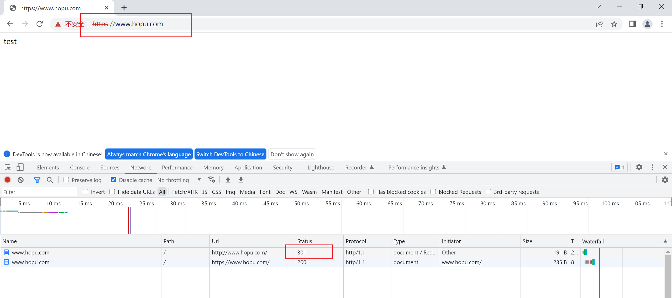
Task: Open the Security tab
Action: (283, 167)
